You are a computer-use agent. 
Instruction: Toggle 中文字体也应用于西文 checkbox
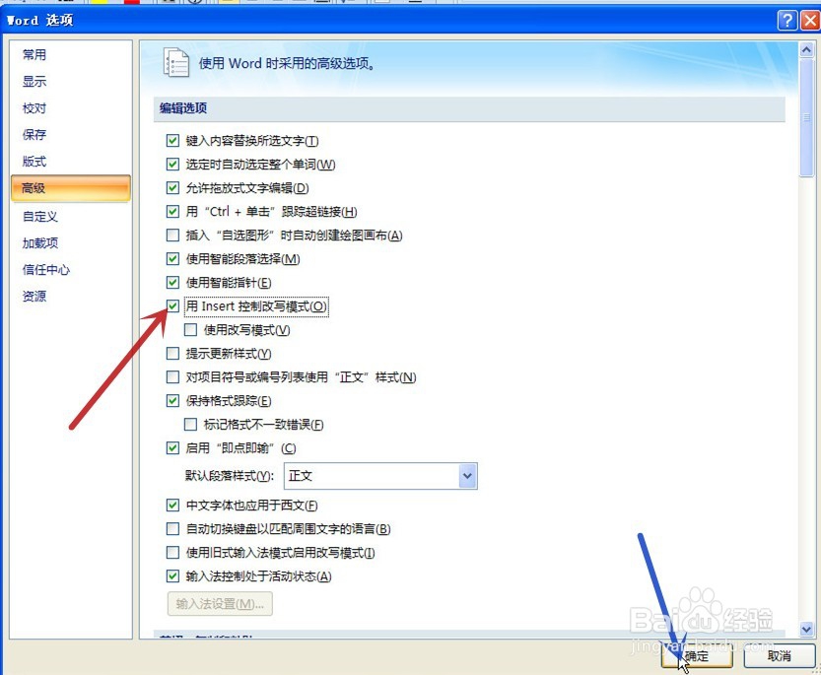(172, 506)
